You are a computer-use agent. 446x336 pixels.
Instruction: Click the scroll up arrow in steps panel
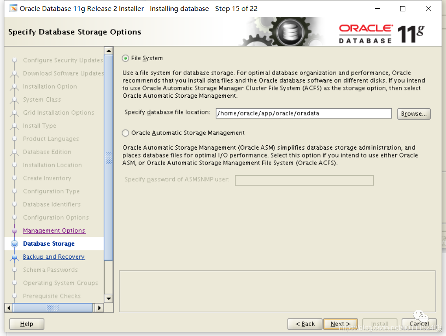[108, 51]
